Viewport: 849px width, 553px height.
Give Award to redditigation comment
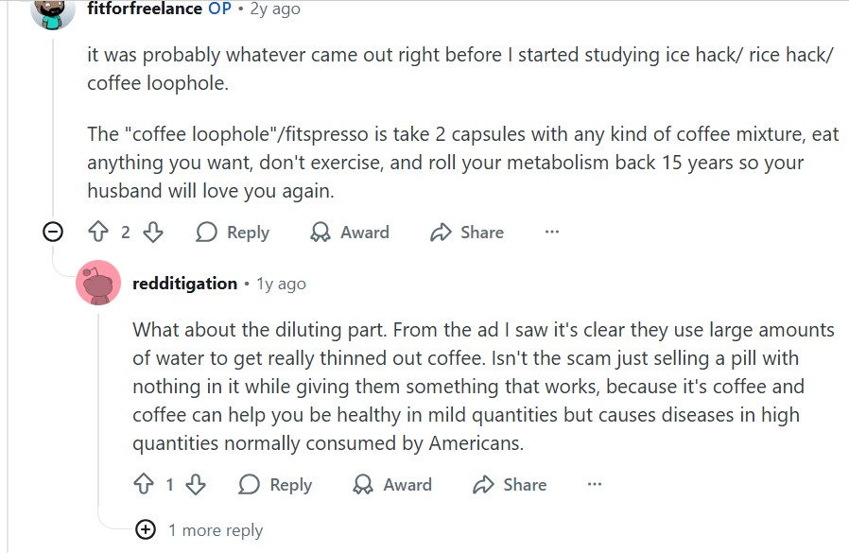coord(393,485)
